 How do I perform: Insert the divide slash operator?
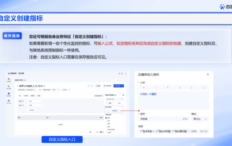tap(179, 88)
